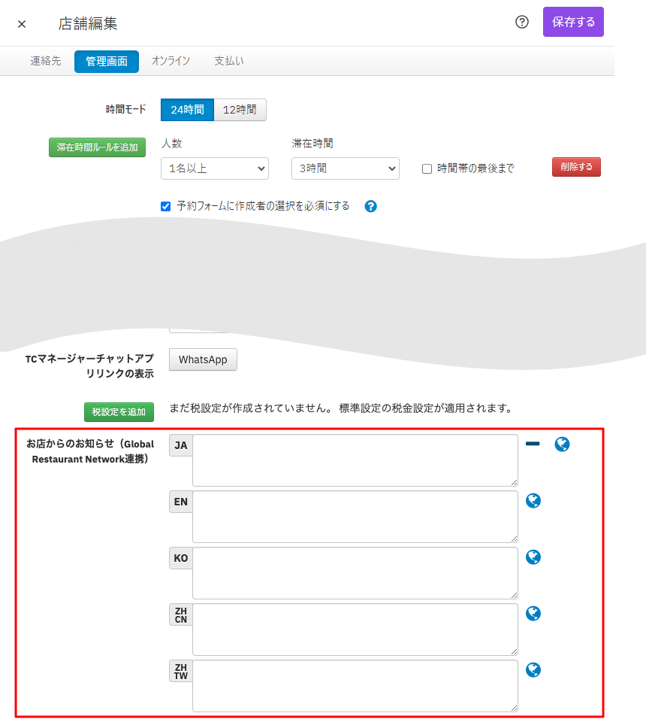The width and height of the screenshot is (646, 719).
Task: Click the globe icon in the ZH TW row
Action: coord(533,669)
